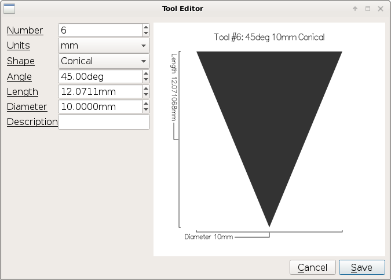Image resolution: width=391 pixels, height=280 pixels.
Task: Click the Diameter label on the left
Action: click(x=27, y=107)
